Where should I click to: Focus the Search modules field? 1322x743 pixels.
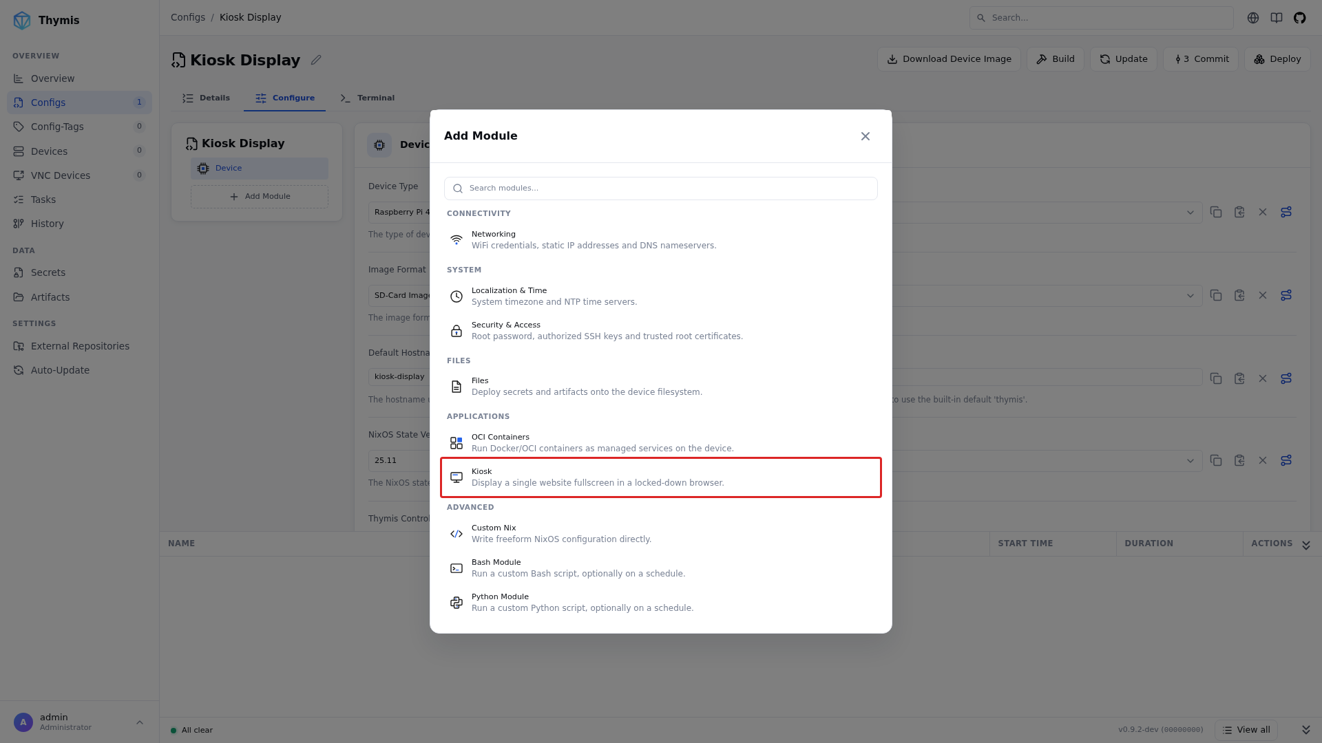[661, 189]
